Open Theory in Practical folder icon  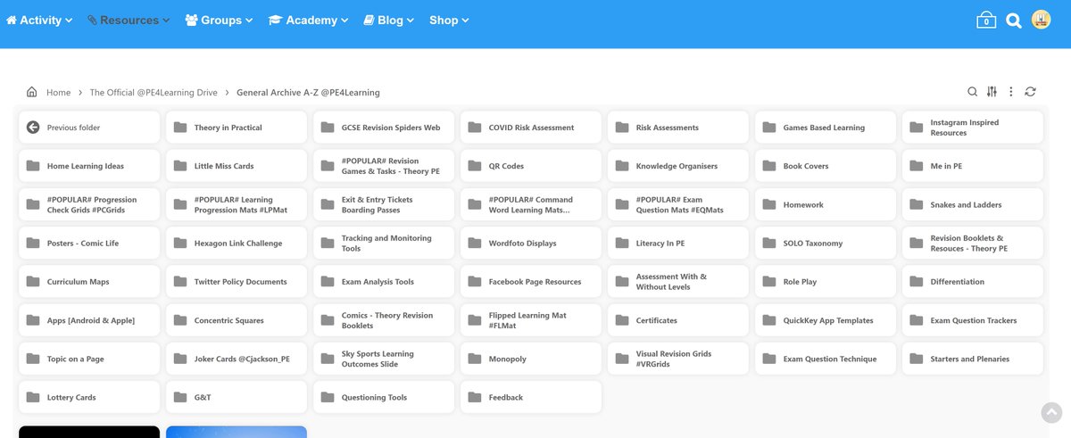click(180, 128)
